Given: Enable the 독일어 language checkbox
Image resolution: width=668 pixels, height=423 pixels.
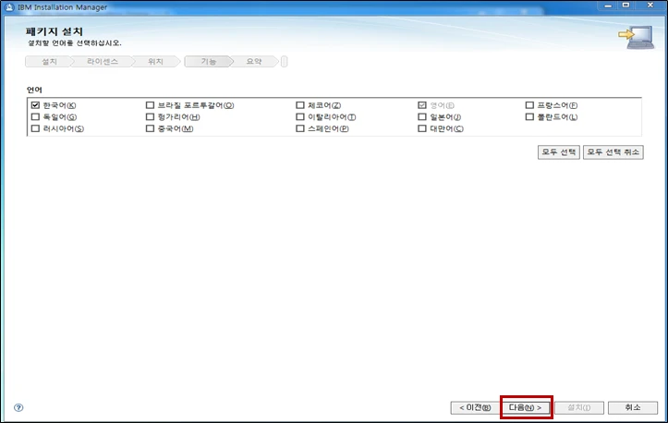Looking at the screenshot, I should click(35, 117).
